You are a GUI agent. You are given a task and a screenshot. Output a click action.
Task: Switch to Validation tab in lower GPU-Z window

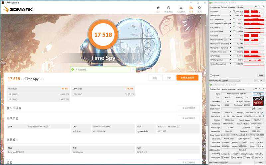pos(240,89)
